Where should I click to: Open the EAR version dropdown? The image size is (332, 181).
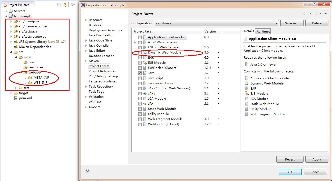tap(218, 57)
